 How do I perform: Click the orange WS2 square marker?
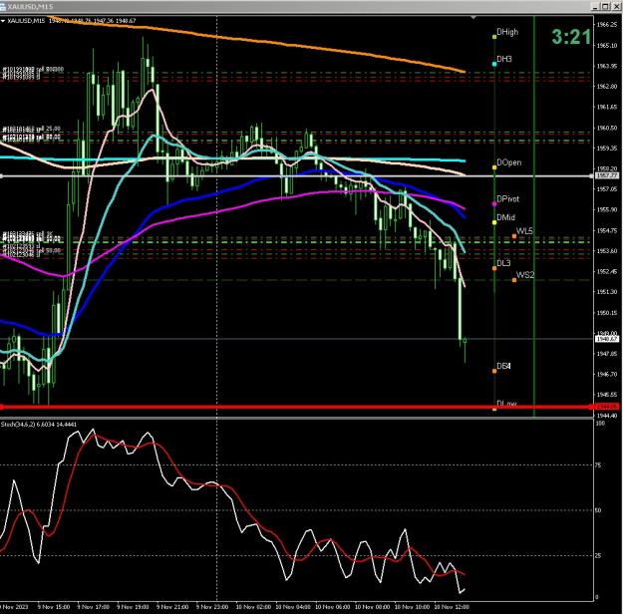514,280
